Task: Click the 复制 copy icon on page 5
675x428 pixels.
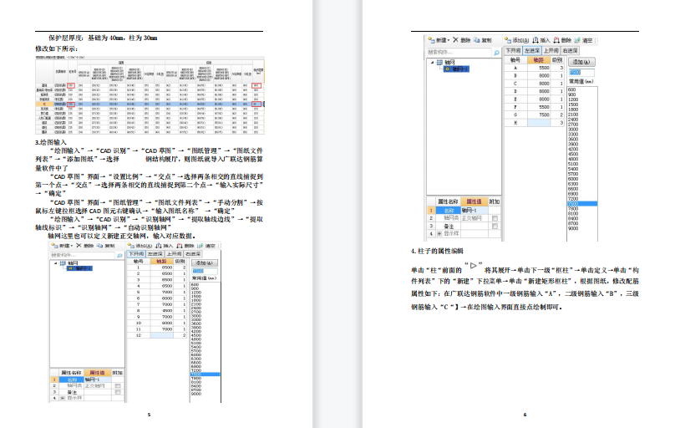Action: coord(99,246)
